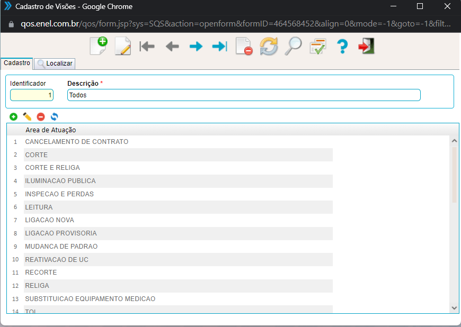
Task: Click the Area de Atuação column header
Action: pyautogui.click(x=51, y=130)
